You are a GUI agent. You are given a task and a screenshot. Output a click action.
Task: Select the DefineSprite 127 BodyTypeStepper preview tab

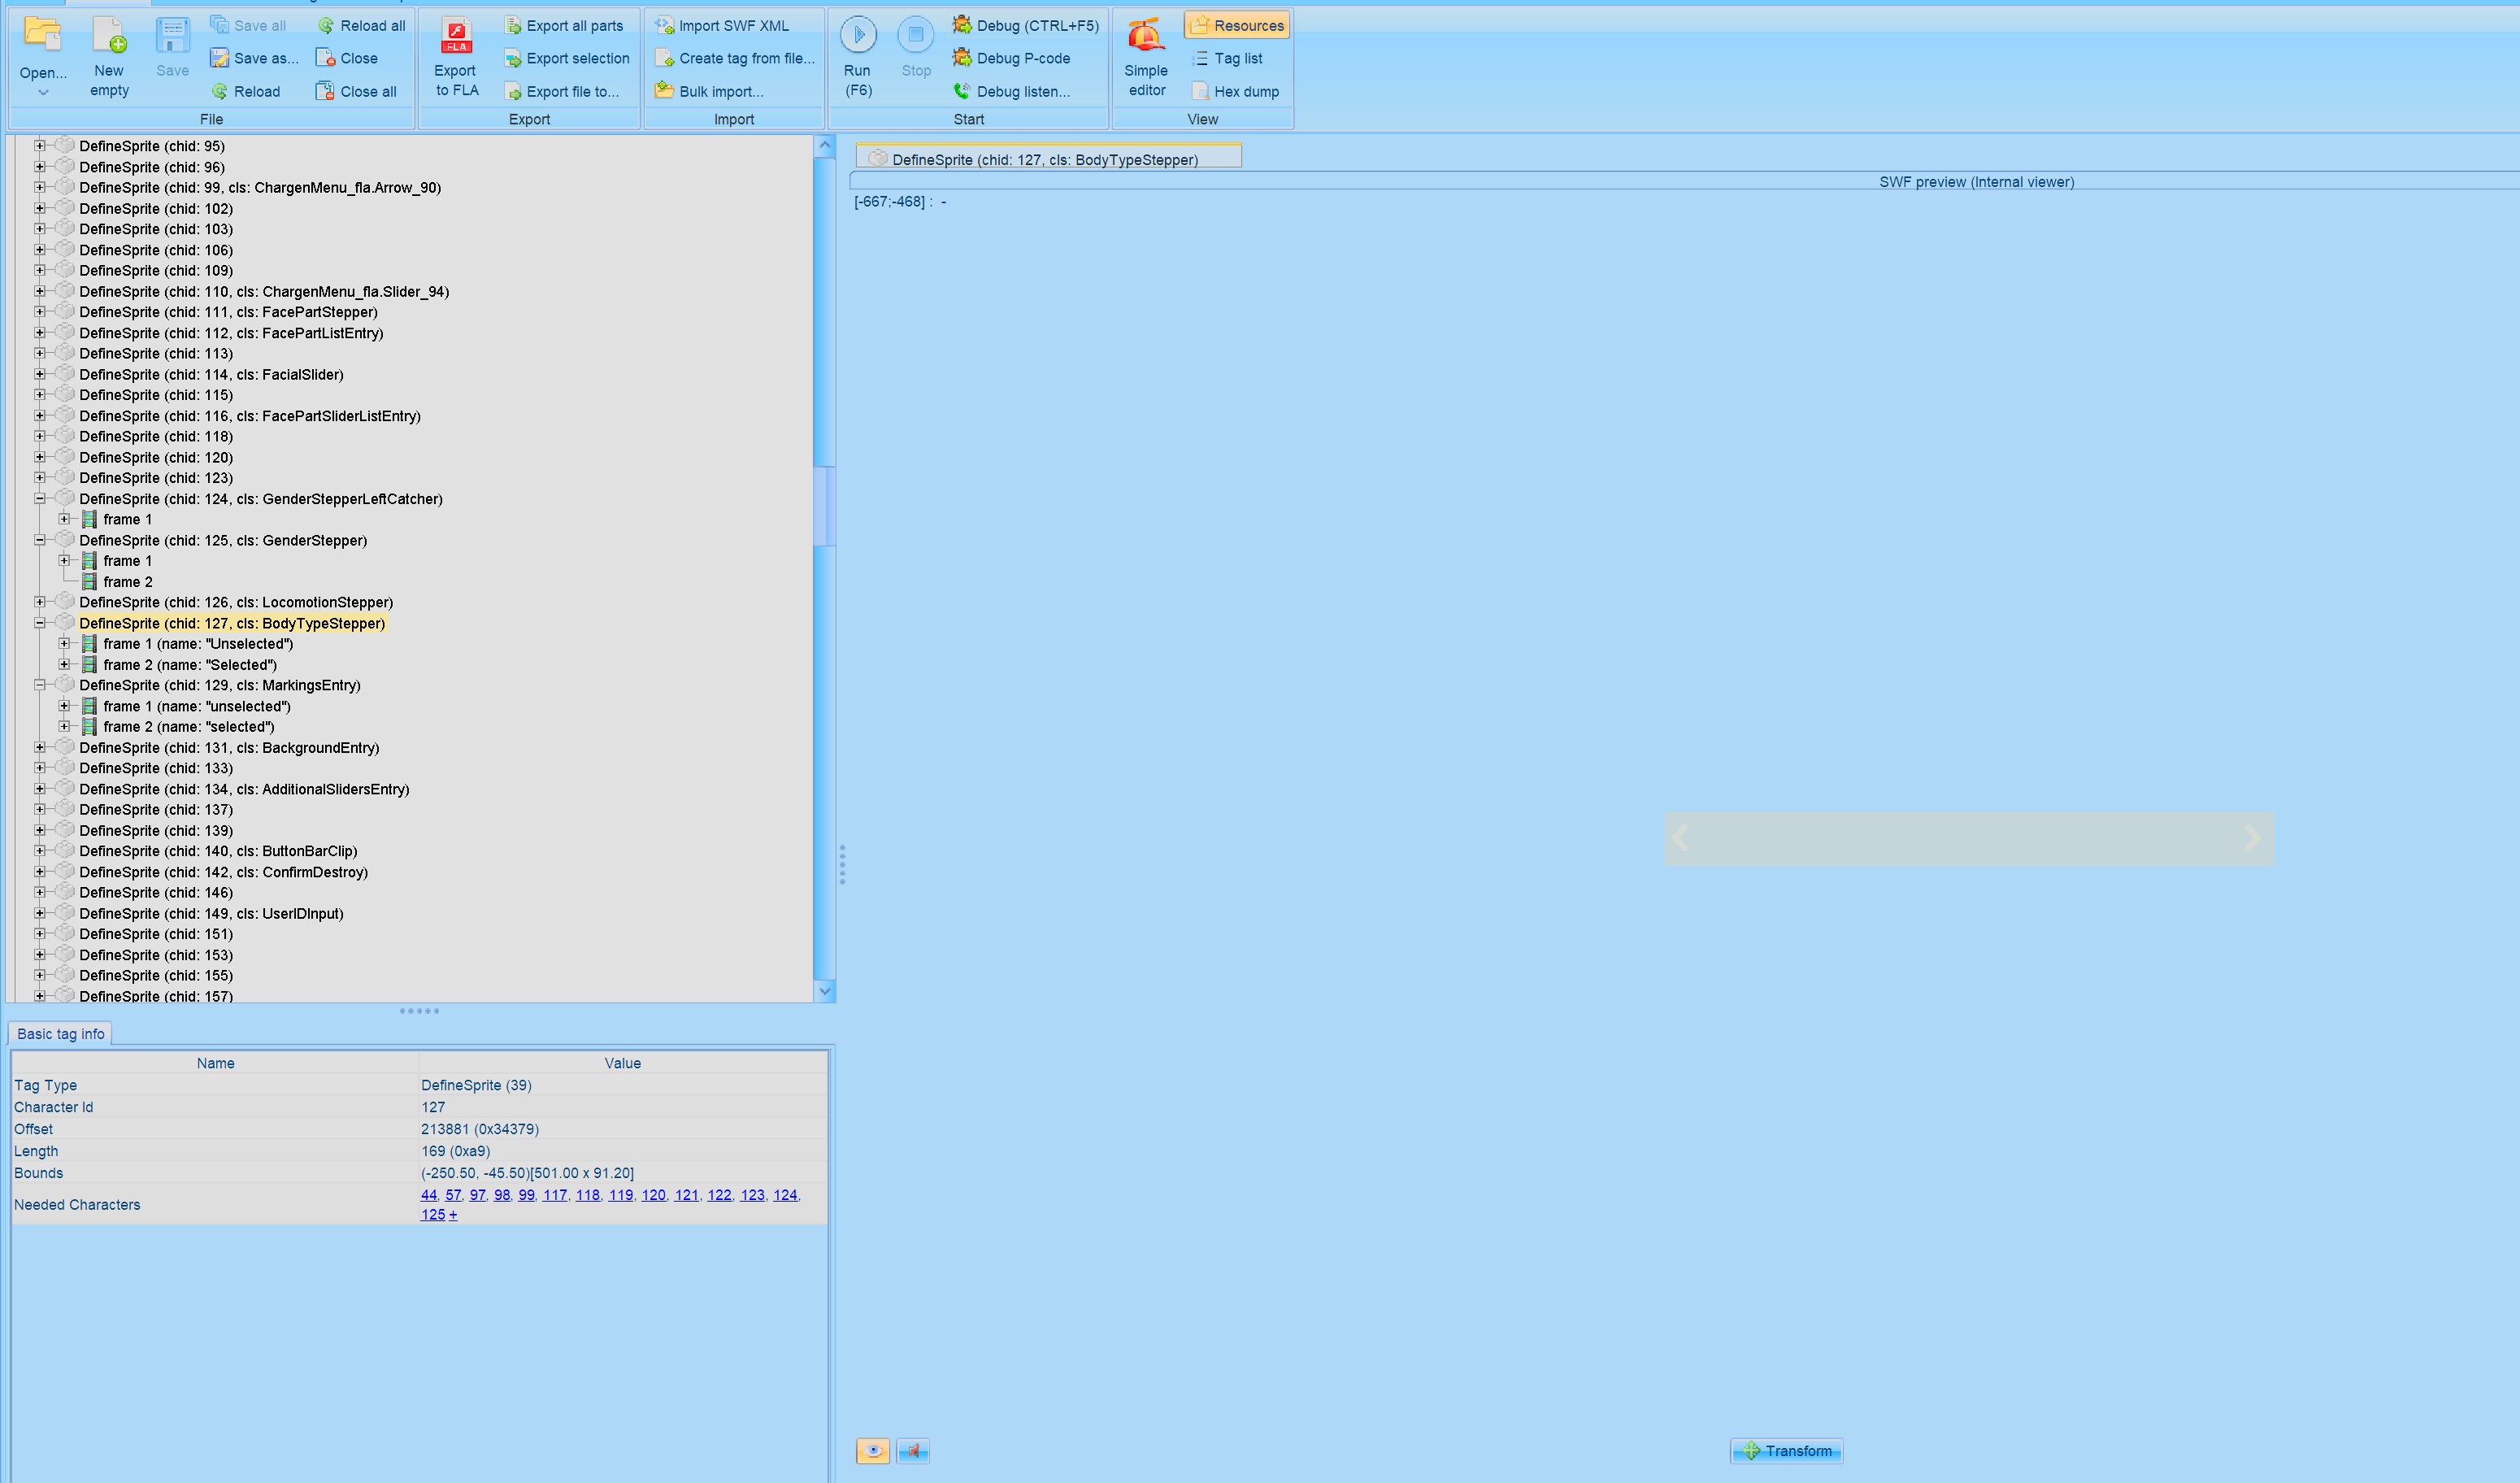(x=1044, y=159)
